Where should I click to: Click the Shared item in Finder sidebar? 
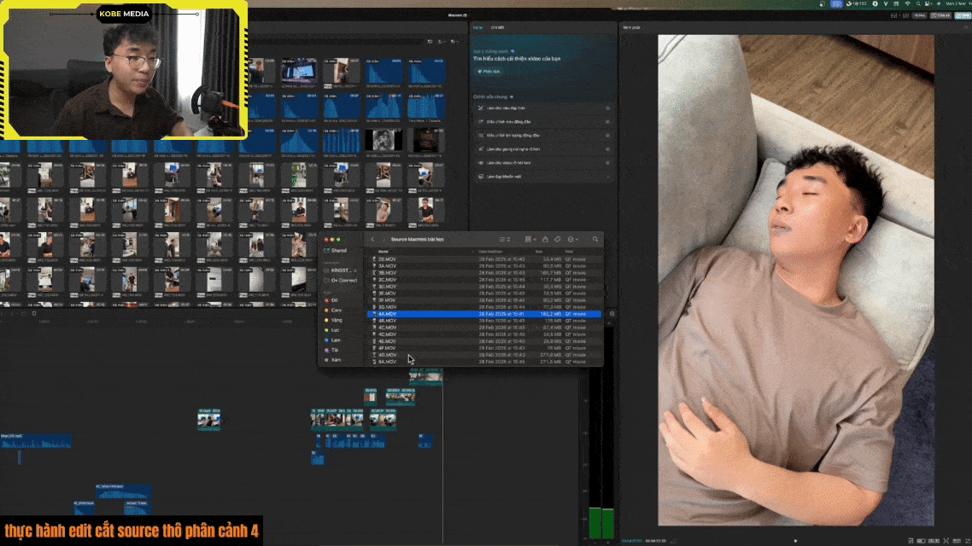coord(338,251)
